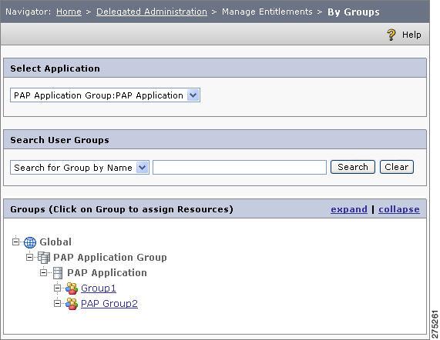Go to the Home breadcrumb link
This screenshot has width=440, height=340.
coord(69,12)
